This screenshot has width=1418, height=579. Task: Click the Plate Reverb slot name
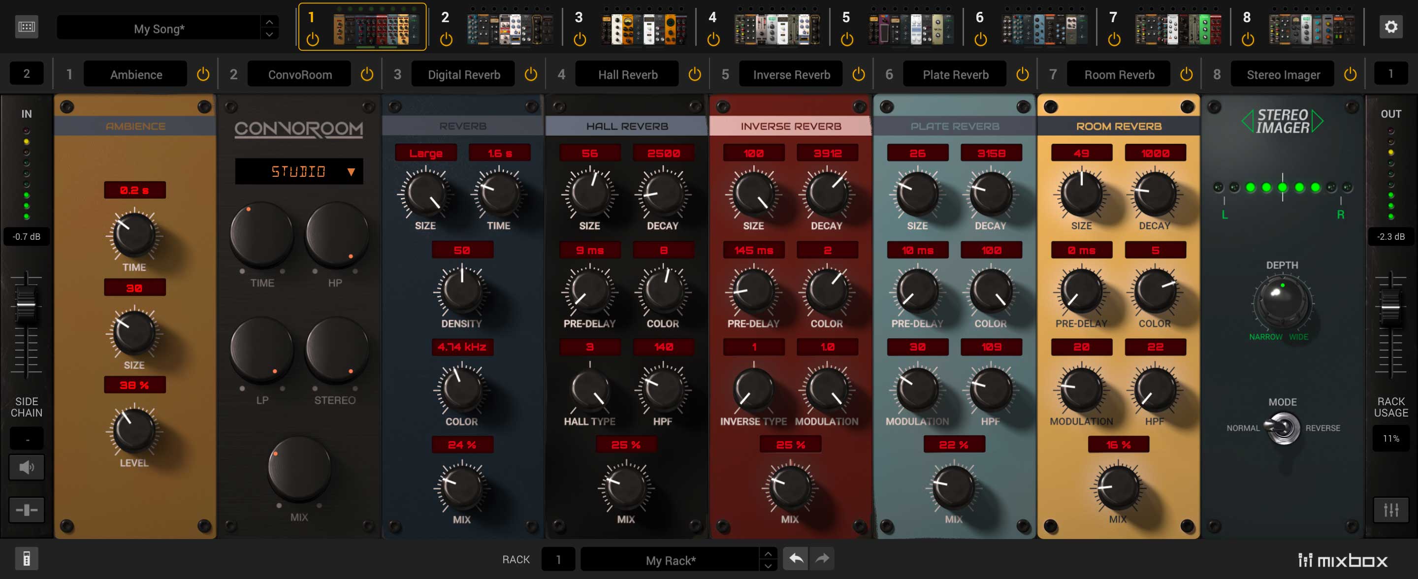point(955,74)
